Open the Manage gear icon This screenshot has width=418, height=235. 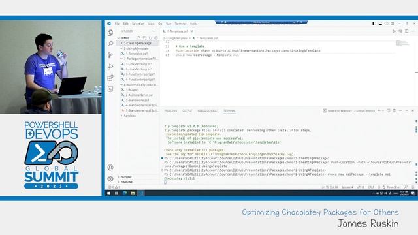tap(110, 178)
